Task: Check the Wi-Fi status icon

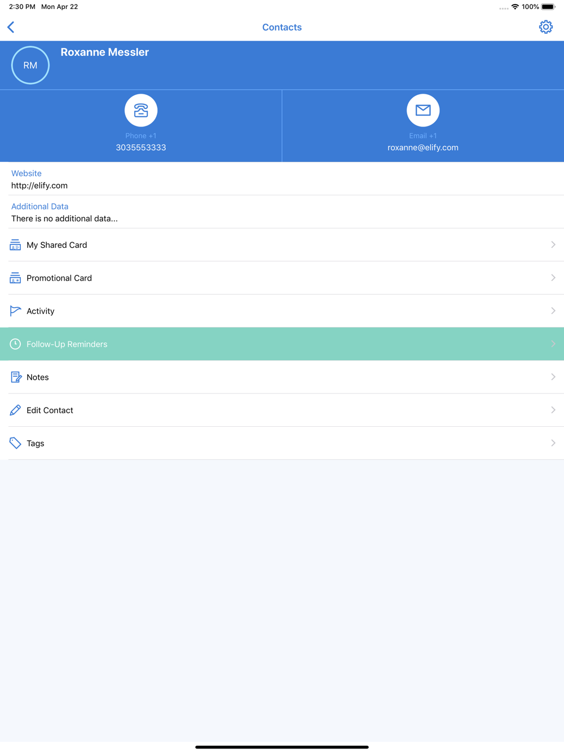Action: 515,7
